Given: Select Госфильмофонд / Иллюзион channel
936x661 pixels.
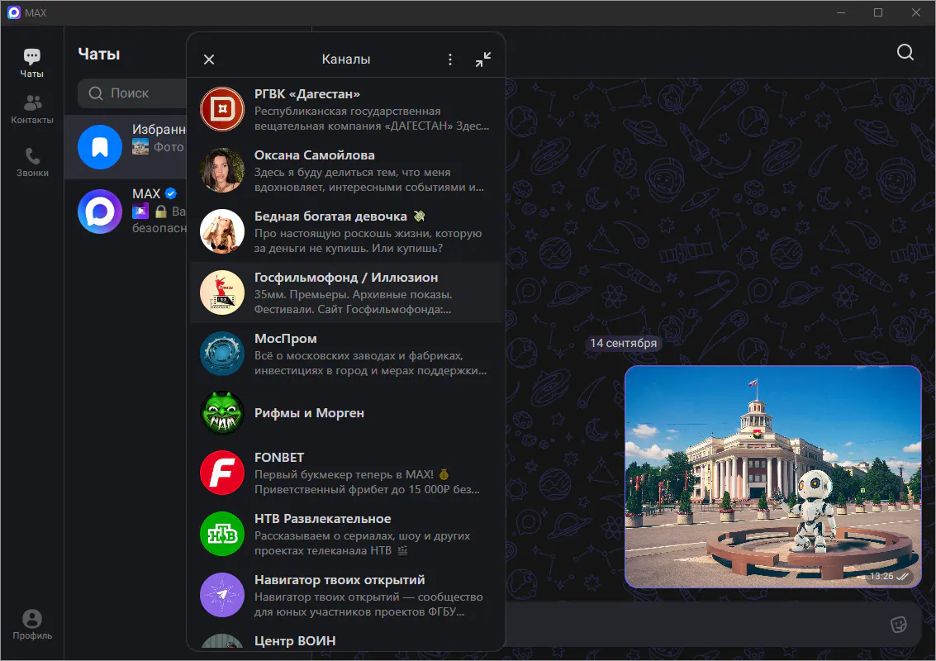Looking at the screenshot, I should (345, 292).
